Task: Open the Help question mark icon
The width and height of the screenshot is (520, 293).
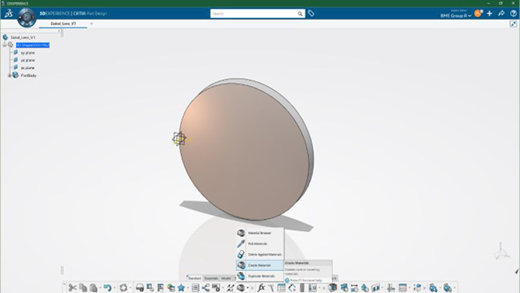Action: pos(513,13)
